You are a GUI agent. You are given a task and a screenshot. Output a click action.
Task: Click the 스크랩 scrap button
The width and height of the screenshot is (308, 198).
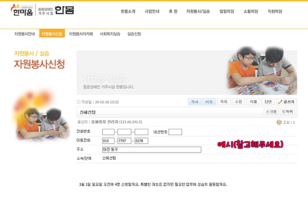271,112
